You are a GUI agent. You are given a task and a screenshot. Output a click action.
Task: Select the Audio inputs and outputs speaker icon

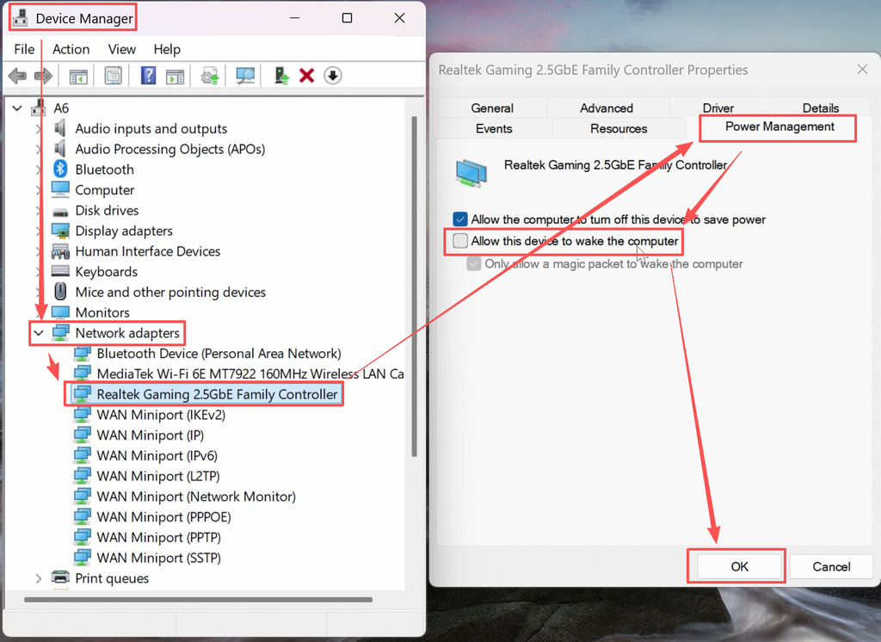tap(60, 128)
